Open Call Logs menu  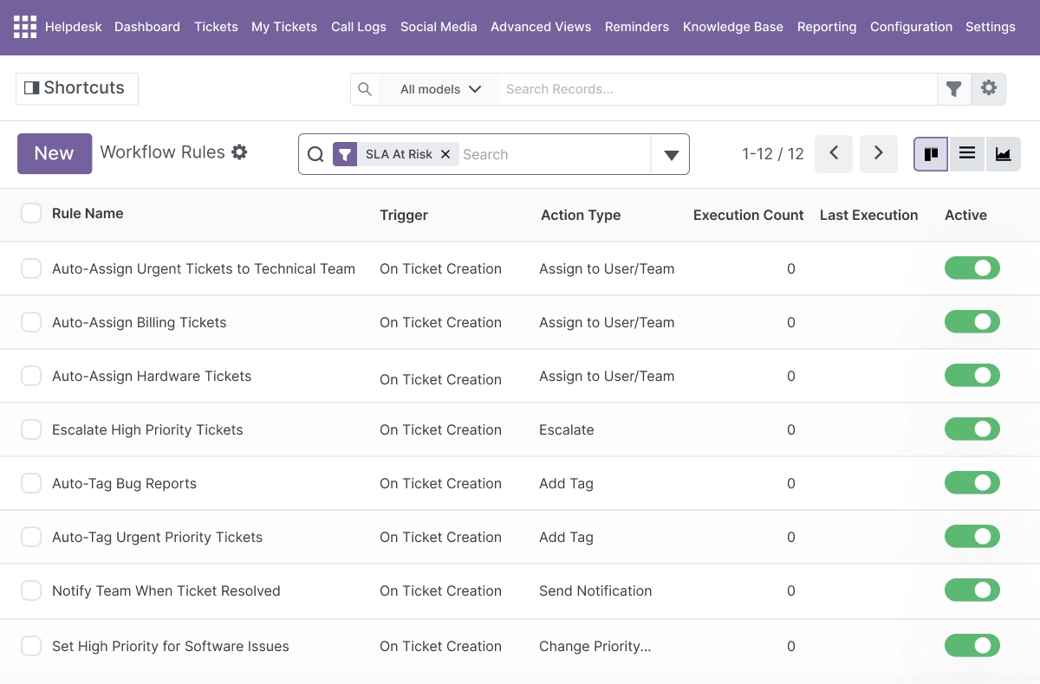[x=359, y=27]
